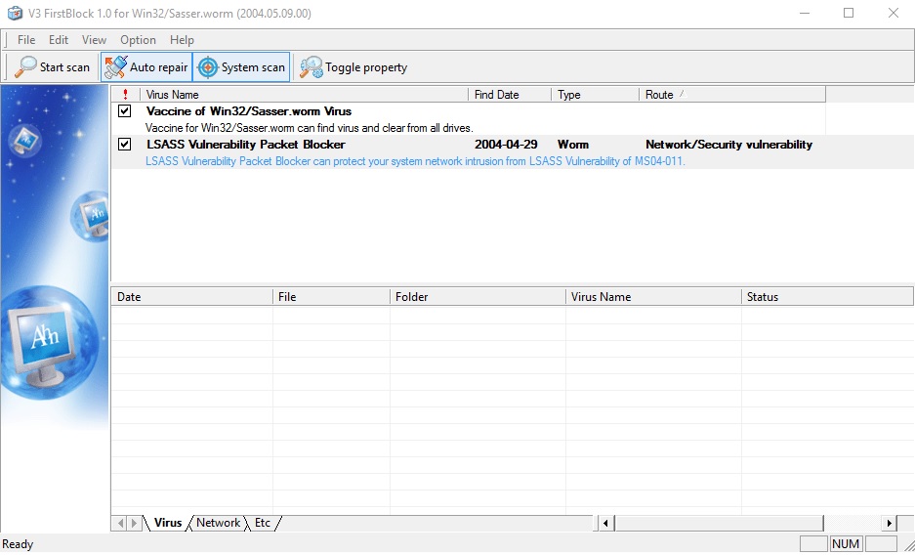915x555 pixels.
Task: Toggle the Auto repair button label
Action: point(159,67)
